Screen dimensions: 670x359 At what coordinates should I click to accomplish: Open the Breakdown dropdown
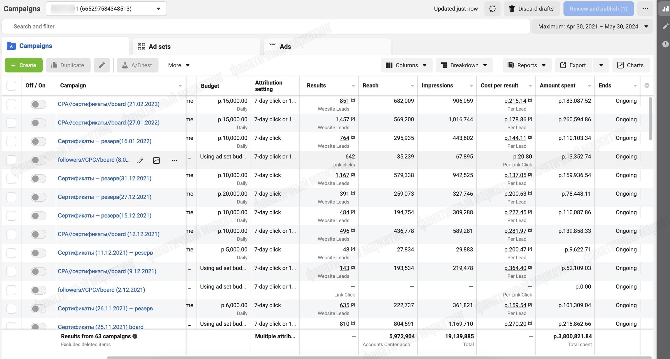pyautogui.click(x=464, y=65)
